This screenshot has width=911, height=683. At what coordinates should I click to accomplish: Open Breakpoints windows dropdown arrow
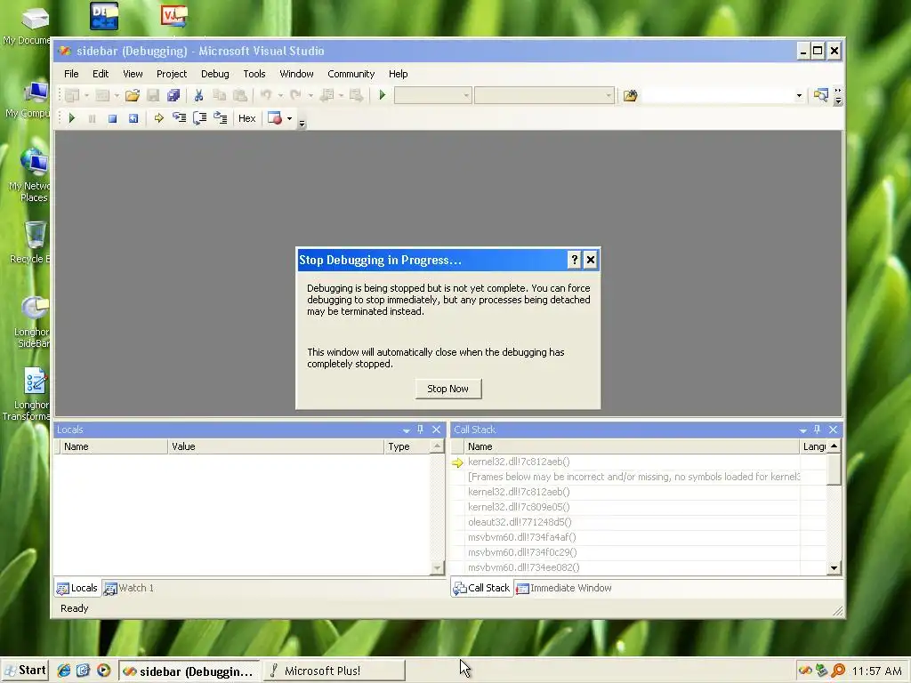[x=289, y=118]
